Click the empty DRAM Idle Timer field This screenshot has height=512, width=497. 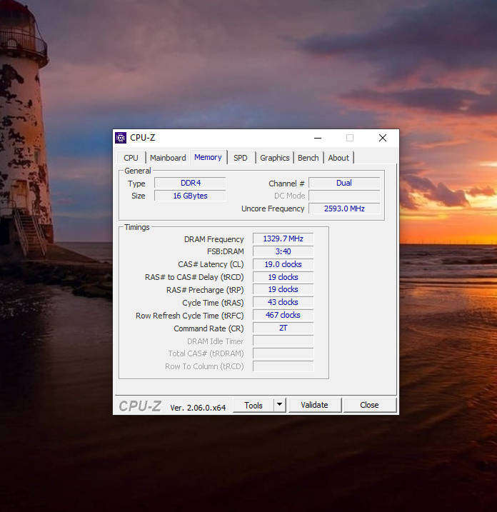283,341
